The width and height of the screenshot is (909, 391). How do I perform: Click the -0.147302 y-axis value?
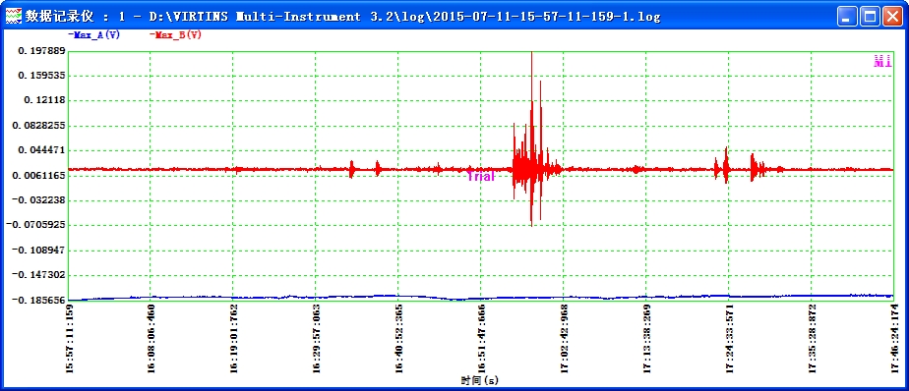point(38,274)
